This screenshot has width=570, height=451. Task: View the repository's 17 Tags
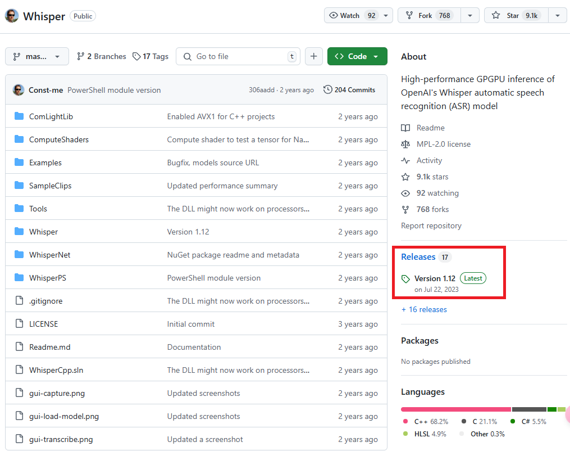click(150, 56)
